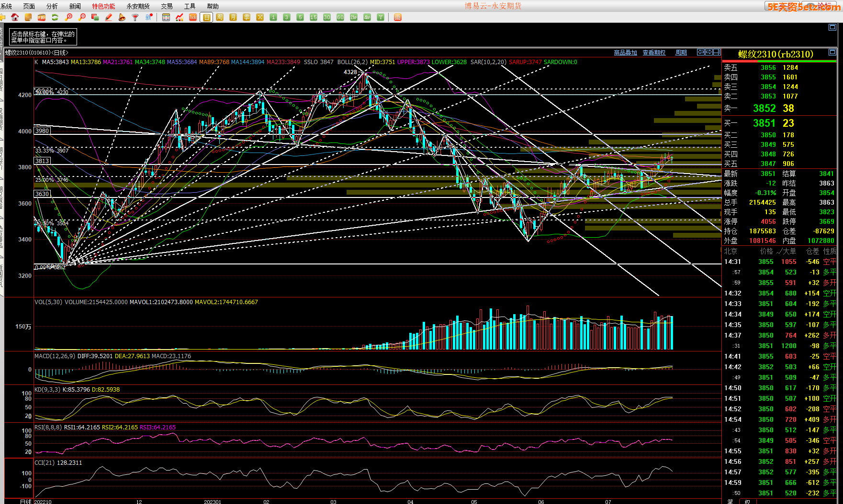Open 新闻 menu
The height and width of the screenshot is (504, 843).
[x=75, y=6]
